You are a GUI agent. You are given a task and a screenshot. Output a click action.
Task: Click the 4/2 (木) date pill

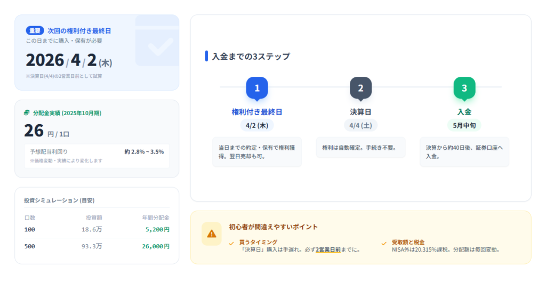(257, 126)
